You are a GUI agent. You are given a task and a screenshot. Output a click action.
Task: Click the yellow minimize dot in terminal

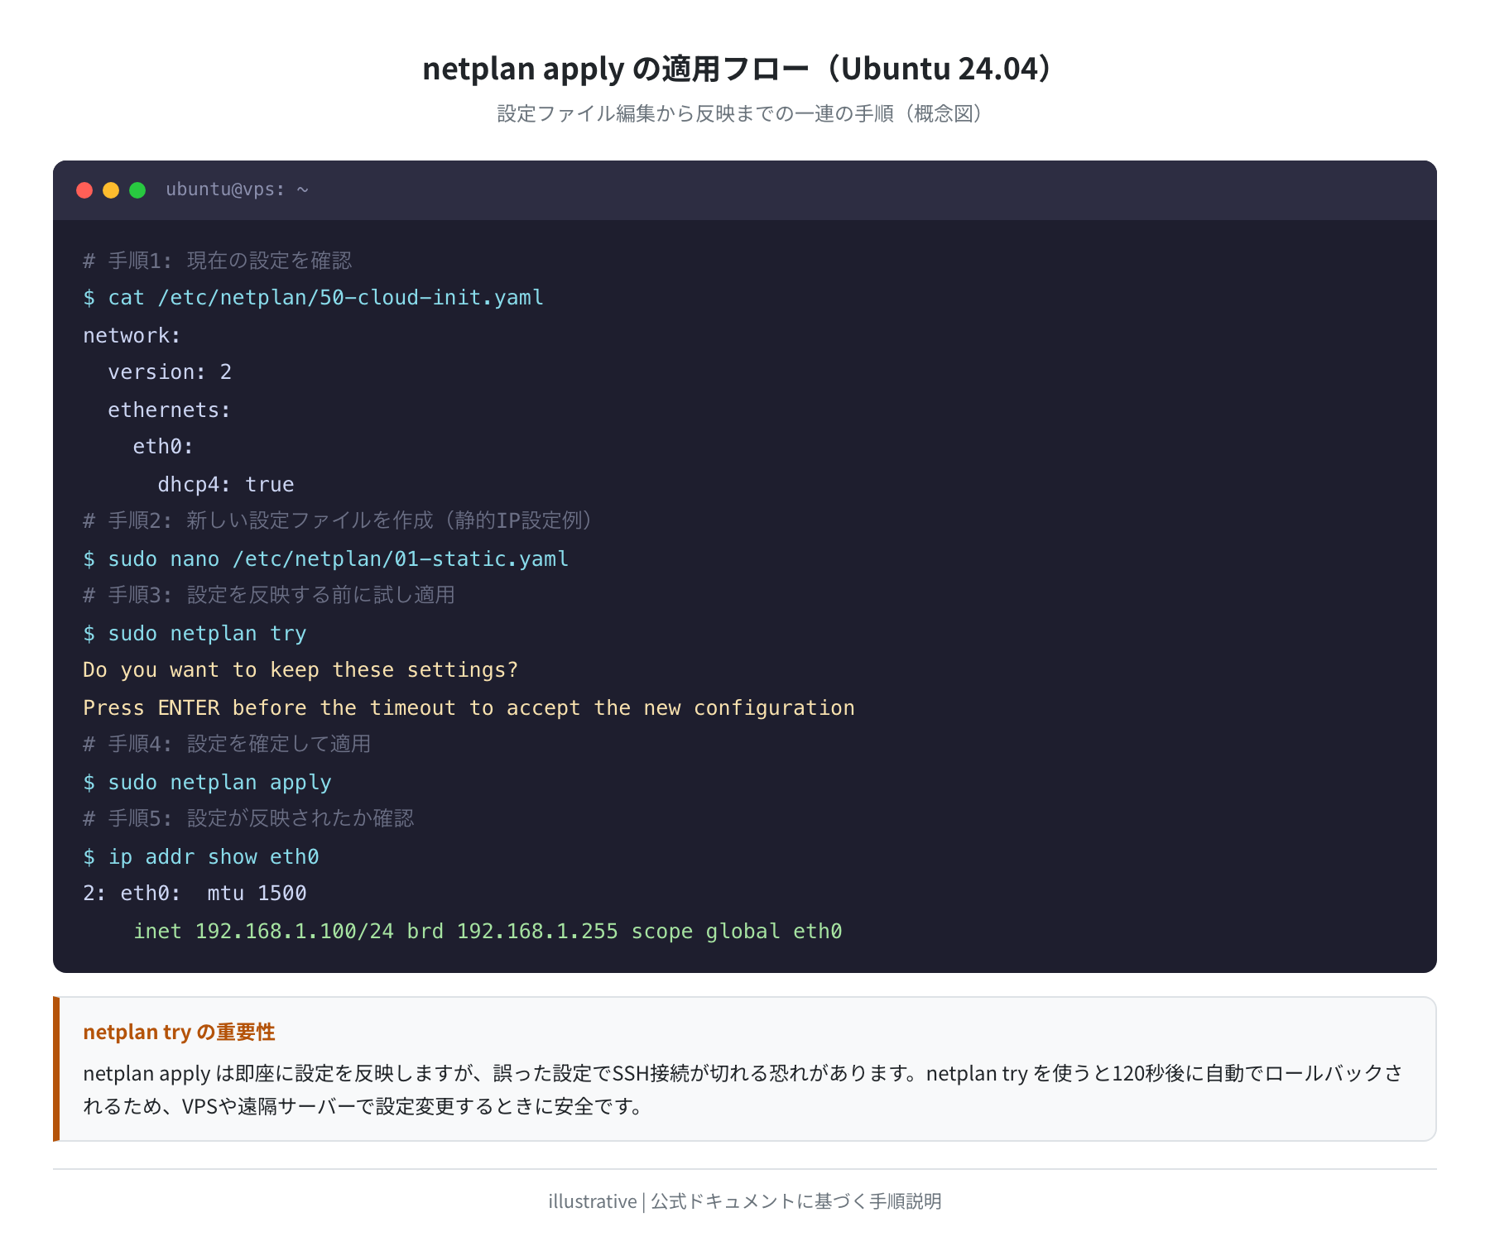[x=111, y=190]
